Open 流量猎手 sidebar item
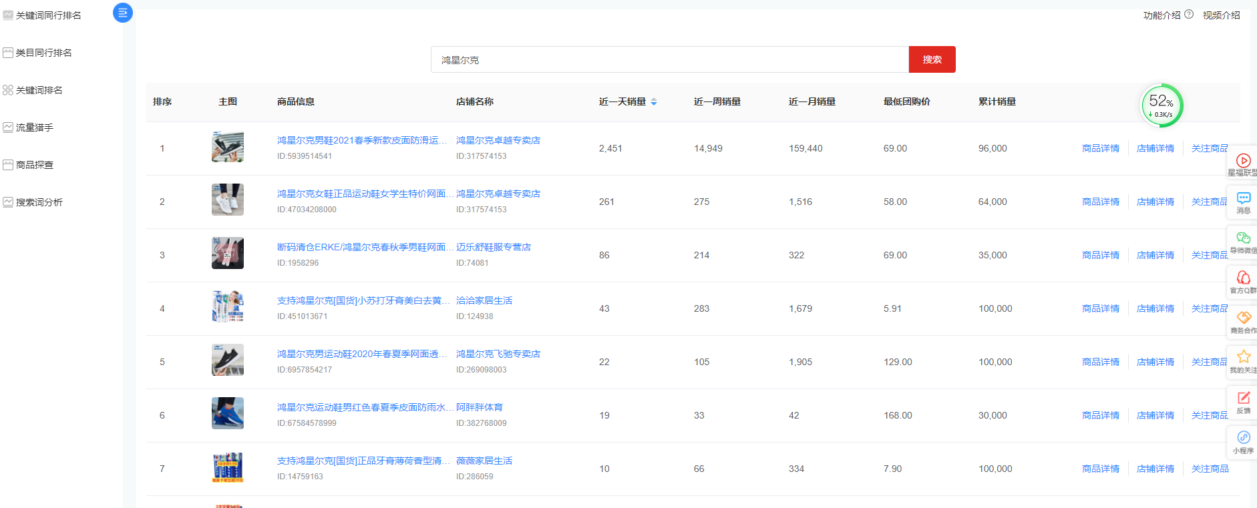The height and width of the screenshot is (508, 1257). click(x=28, y=128)
